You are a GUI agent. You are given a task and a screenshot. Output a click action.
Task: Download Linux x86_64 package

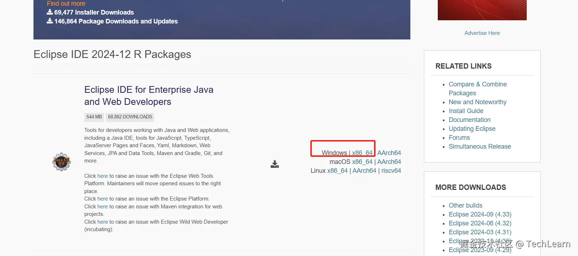coord(337,171)
